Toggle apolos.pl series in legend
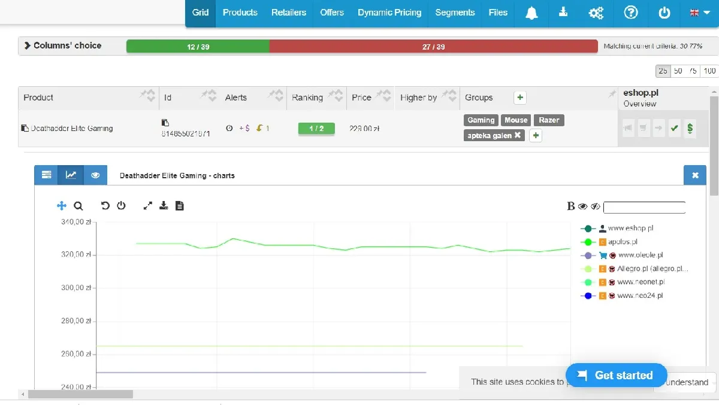Viewport: 719px width, 405px height. pyautogui.click(x=609, y=242)
